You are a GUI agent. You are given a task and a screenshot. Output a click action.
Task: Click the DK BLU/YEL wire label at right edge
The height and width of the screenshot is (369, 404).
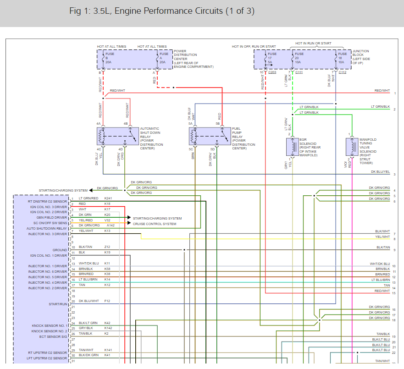click(x=380, y=172)
